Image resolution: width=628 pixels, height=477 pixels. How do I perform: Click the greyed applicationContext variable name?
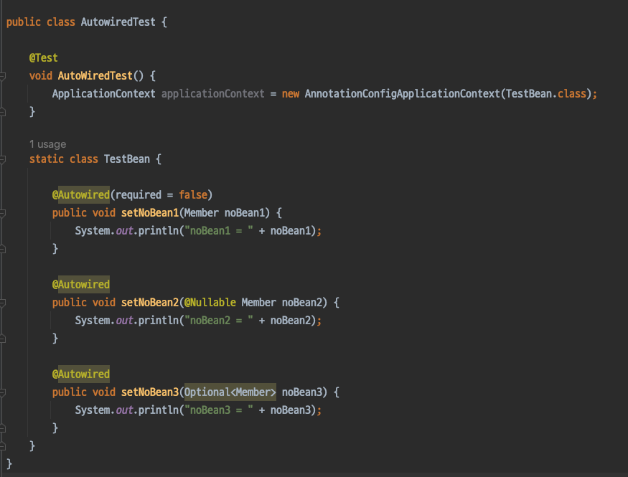pyautogui.click(x=213, y=94)
